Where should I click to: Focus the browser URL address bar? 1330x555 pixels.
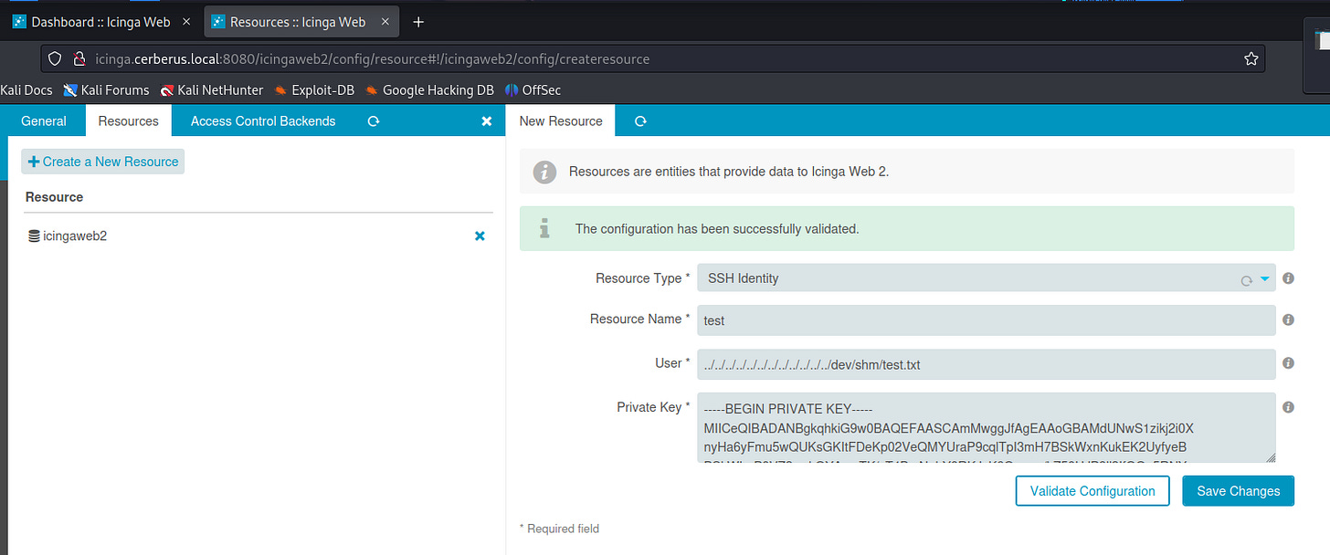[653, 58]
